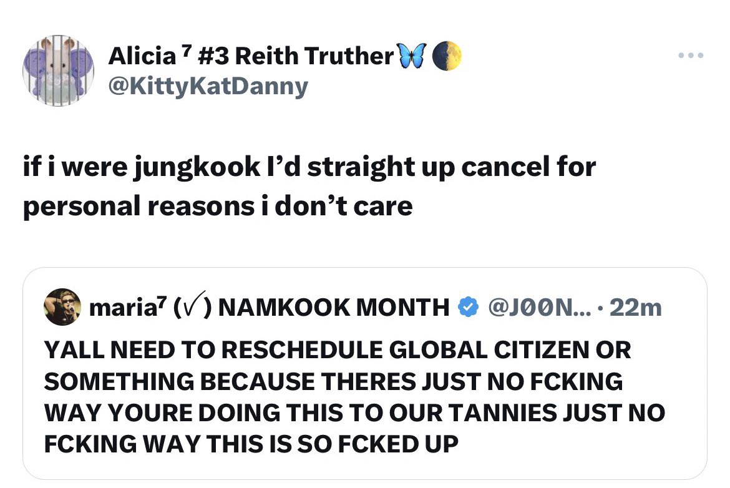Click the blue butterfly emoji
730x488 pixels.
tap(413, 56)
